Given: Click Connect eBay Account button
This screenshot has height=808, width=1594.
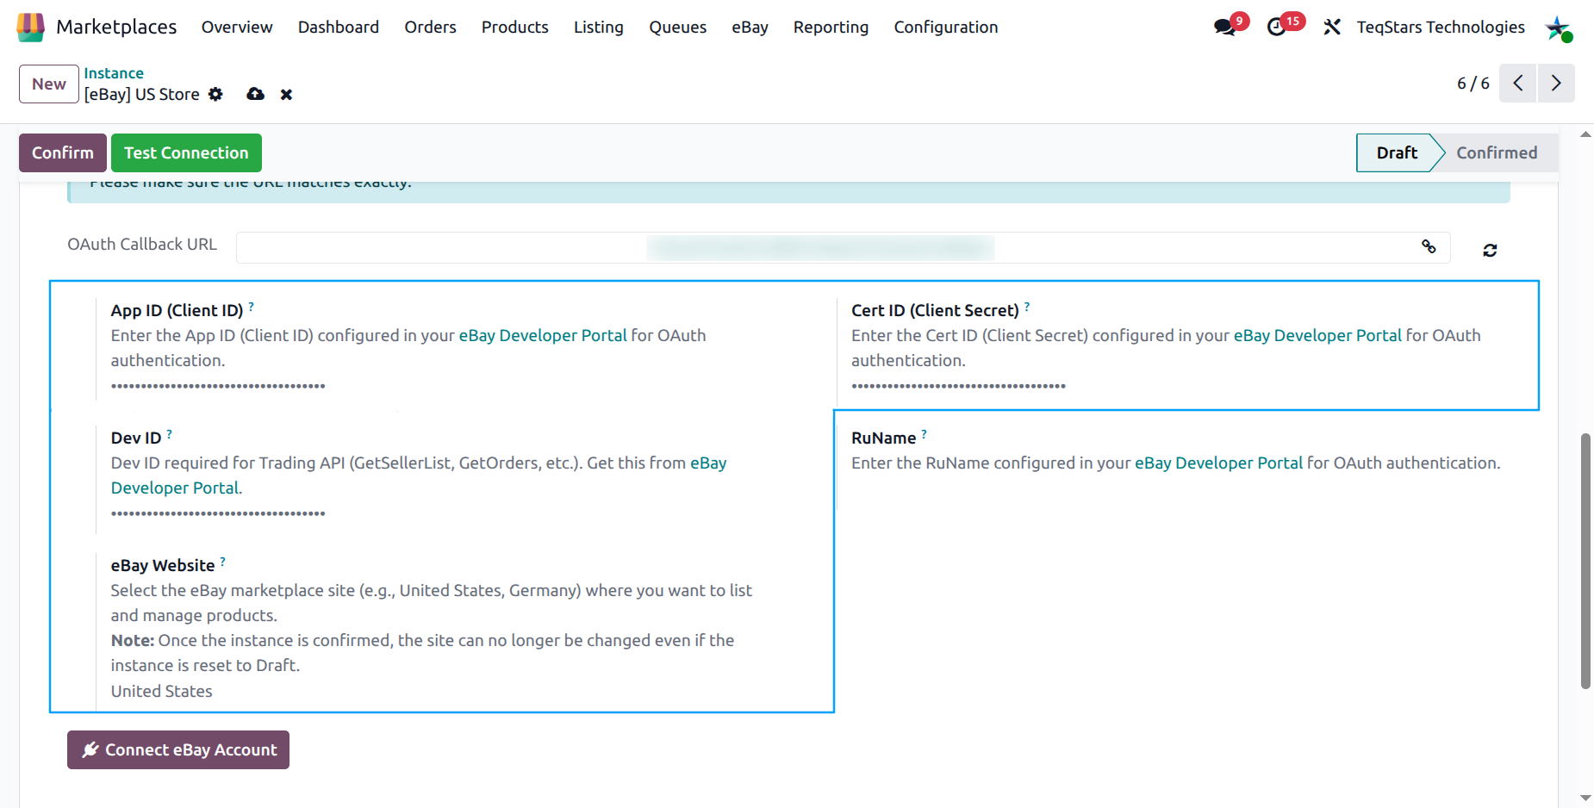Looking at the screenshot, I should (178, 749).
